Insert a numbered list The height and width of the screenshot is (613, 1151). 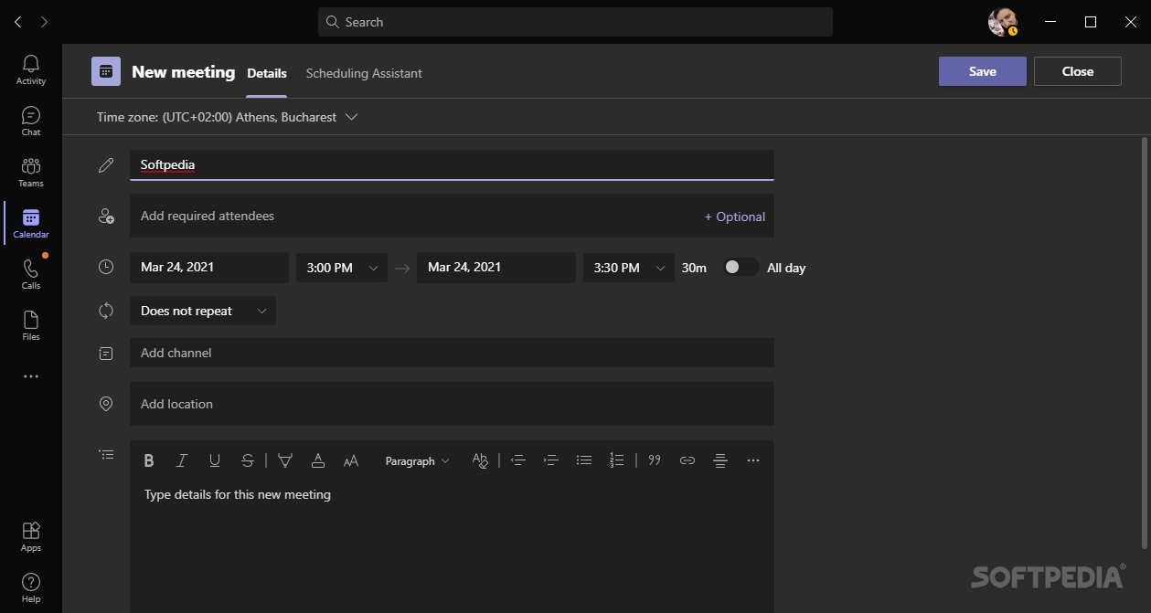pyautogui.click(x=617, y=460)
